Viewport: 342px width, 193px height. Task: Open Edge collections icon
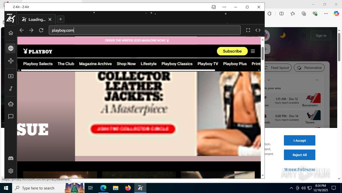click(x=304, y=14)
